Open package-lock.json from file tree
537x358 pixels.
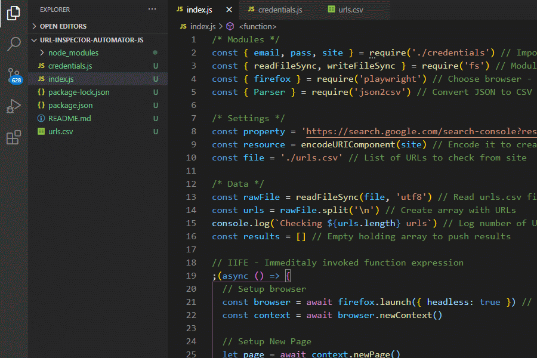pyautogui.click(x=78, y=92)
